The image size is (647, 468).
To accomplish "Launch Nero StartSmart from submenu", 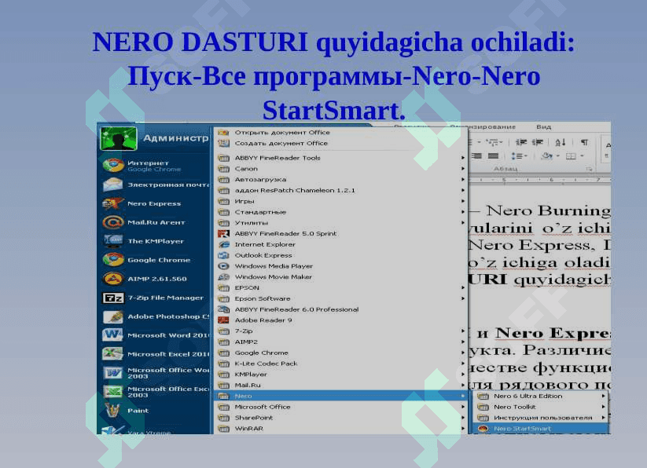I will click(x=542, y=429).
